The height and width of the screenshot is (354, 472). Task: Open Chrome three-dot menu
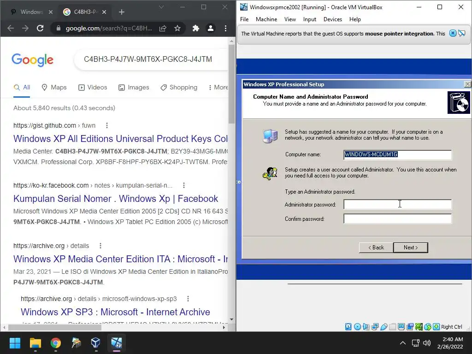[x=225, y=28]
